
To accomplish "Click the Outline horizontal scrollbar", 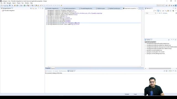I will click(x=160, y=68).
